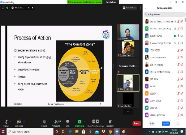Click the green encryption shield icon
Screen dimensions: 186x135
click(x=7, y=8)
